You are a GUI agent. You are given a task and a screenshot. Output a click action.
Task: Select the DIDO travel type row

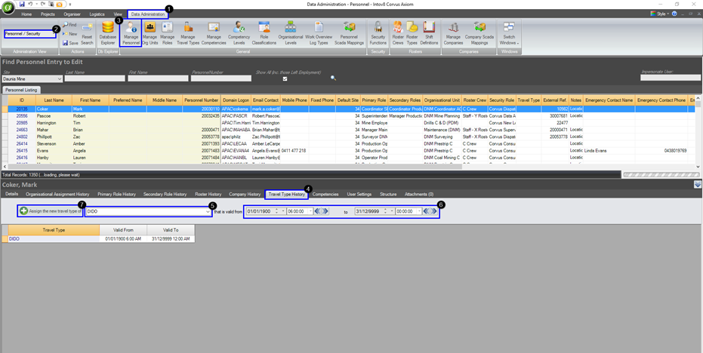pos(99,239)
